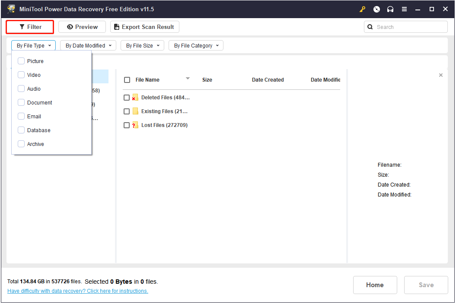The height and width of the screenshot is (304, 456).
Task: Go back with the Home button
Action: pyautogui.click(x=375, y=285)
